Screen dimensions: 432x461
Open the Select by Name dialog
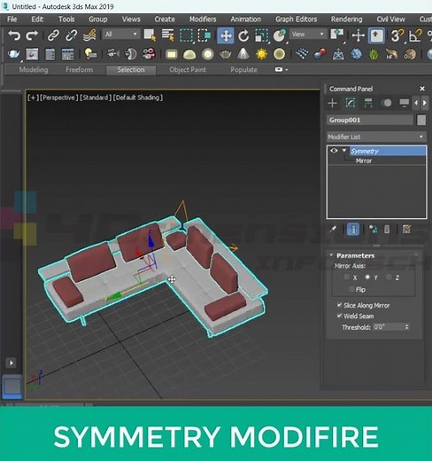[x=168, y=35]
